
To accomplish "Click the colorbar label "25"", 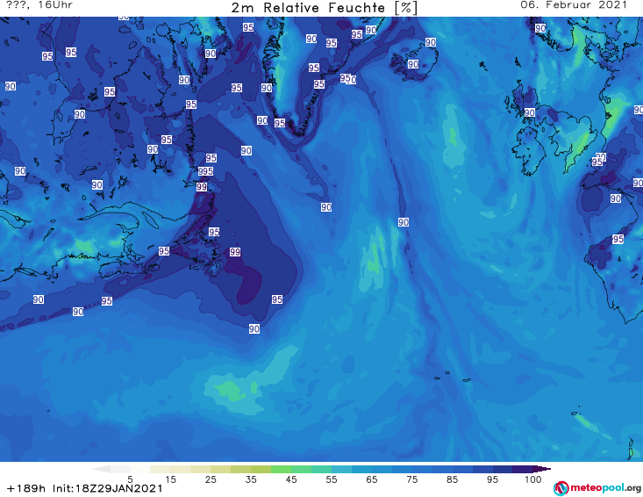I will pos(211,479).
